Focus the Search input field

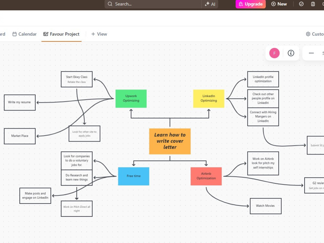(x=153, y=4)
